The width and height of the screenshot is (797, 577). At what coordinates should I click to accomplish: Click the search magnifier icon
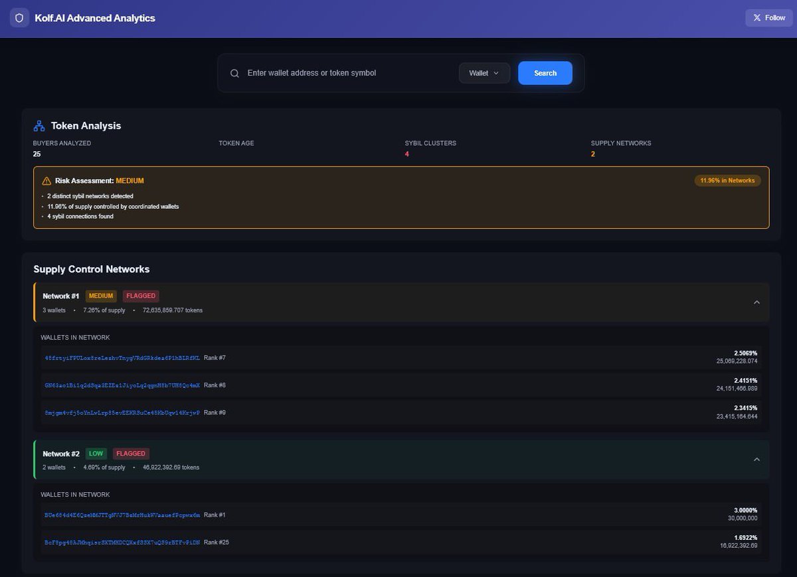pyautogui.click(x=234, y=73)
